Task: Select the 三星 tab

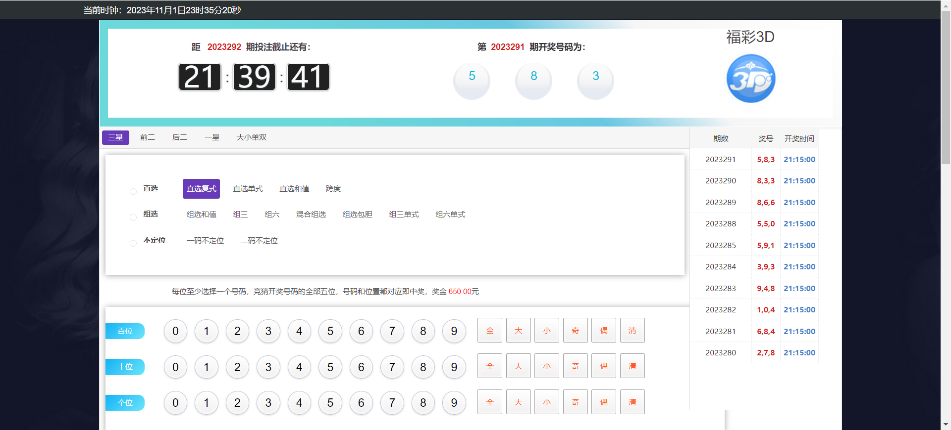Action: (115, 137)
